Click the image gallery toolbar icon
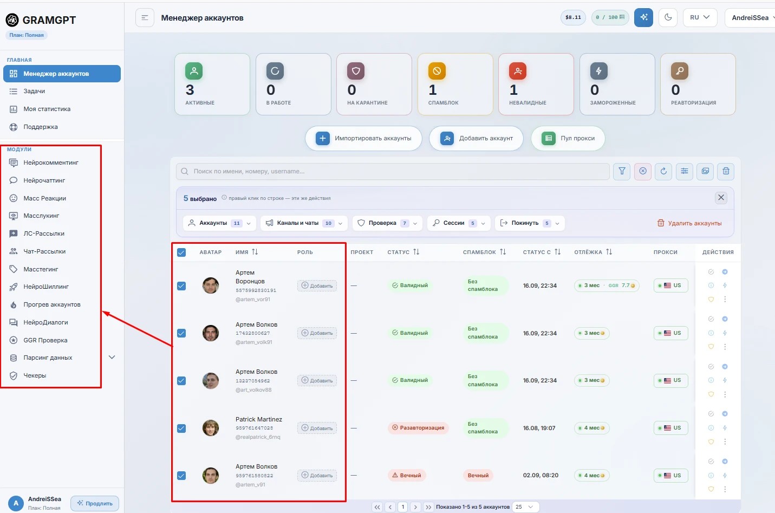The image size is (775, 513). click(x=705, y=171)
